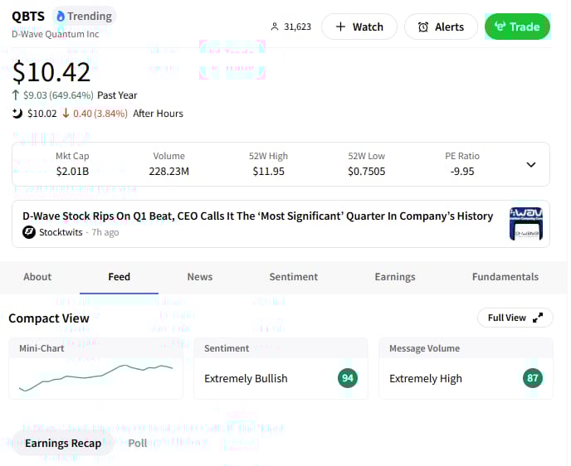Go to the Earnings tab
Viewport: 571px width, 466px height.
pyautogui.click(x=395, y=277)
